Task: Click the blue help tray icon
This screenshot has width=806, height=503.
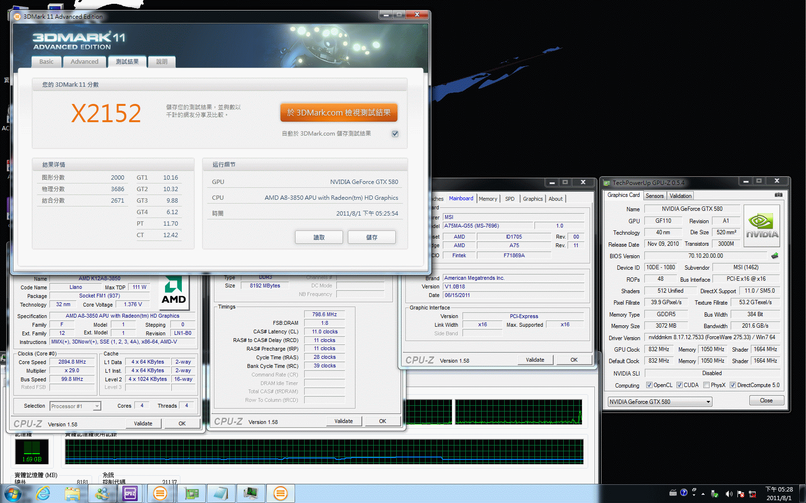Action: click(x=684, y=492)
